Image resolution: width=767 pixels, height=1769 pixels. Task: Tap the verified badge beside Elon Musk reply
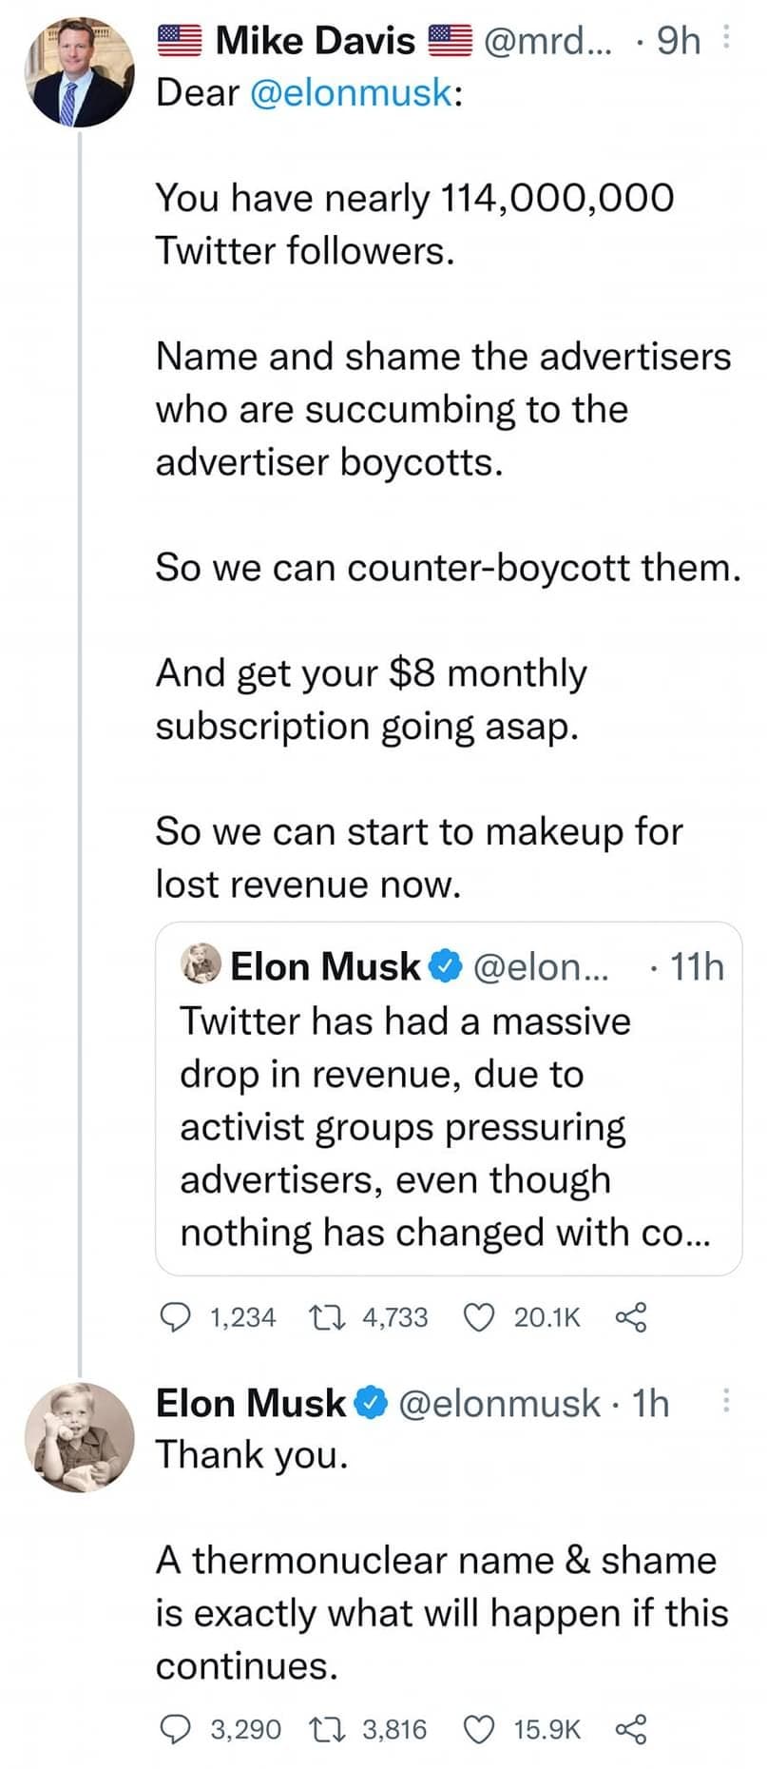pyautogui.click(x=371, y=1403)
